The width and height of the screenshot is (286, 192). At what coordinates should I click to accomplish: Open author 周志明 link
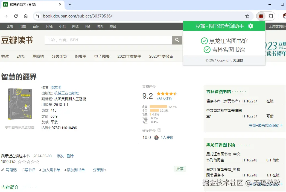56,87
